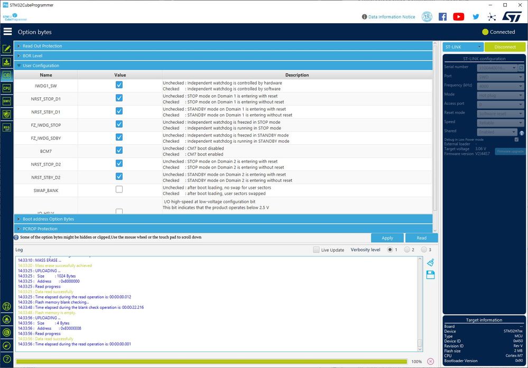Check the SWAP_BANK checkbox
The width and height of the screenshot is (528, 368).
click(119, 189)
